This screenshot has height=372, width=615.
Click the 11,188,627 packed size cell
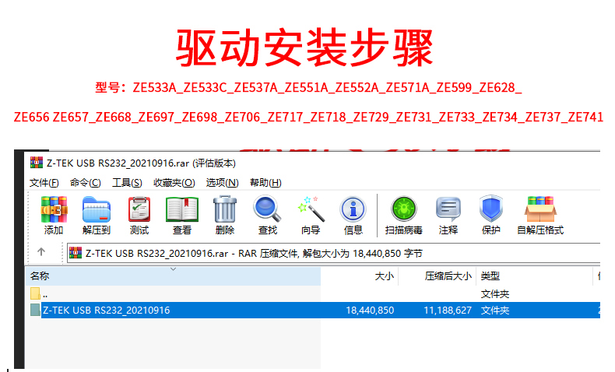click(x=447, y=311)
